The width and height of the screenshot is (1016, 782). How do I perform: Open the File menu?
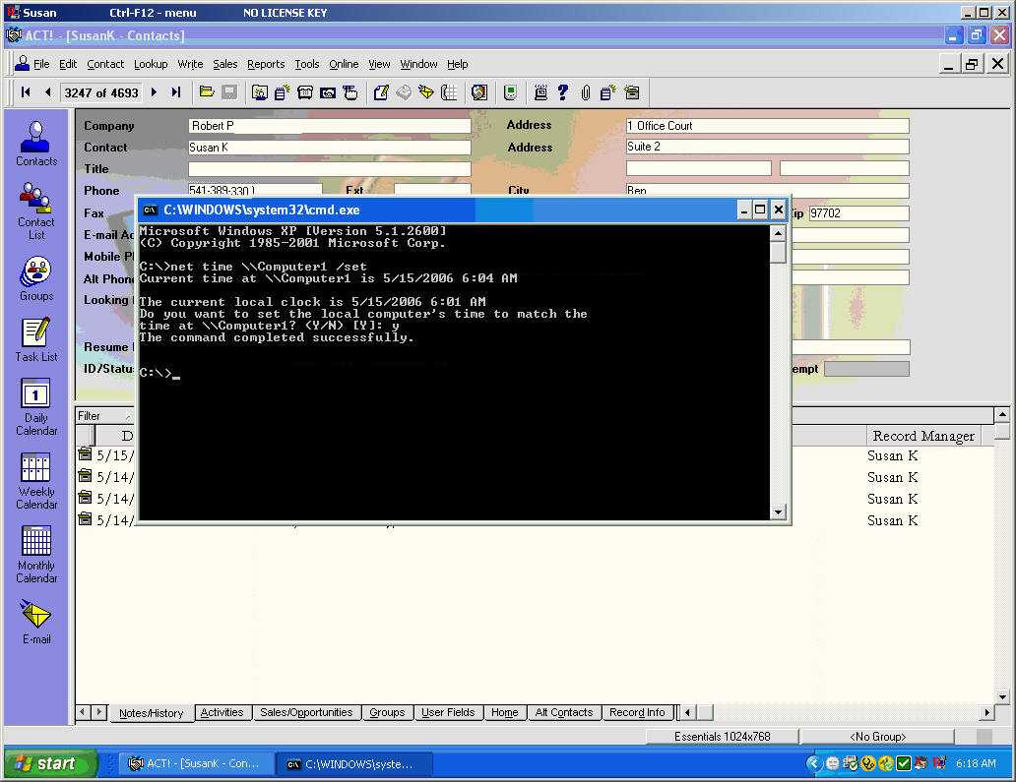coord(41,64)
